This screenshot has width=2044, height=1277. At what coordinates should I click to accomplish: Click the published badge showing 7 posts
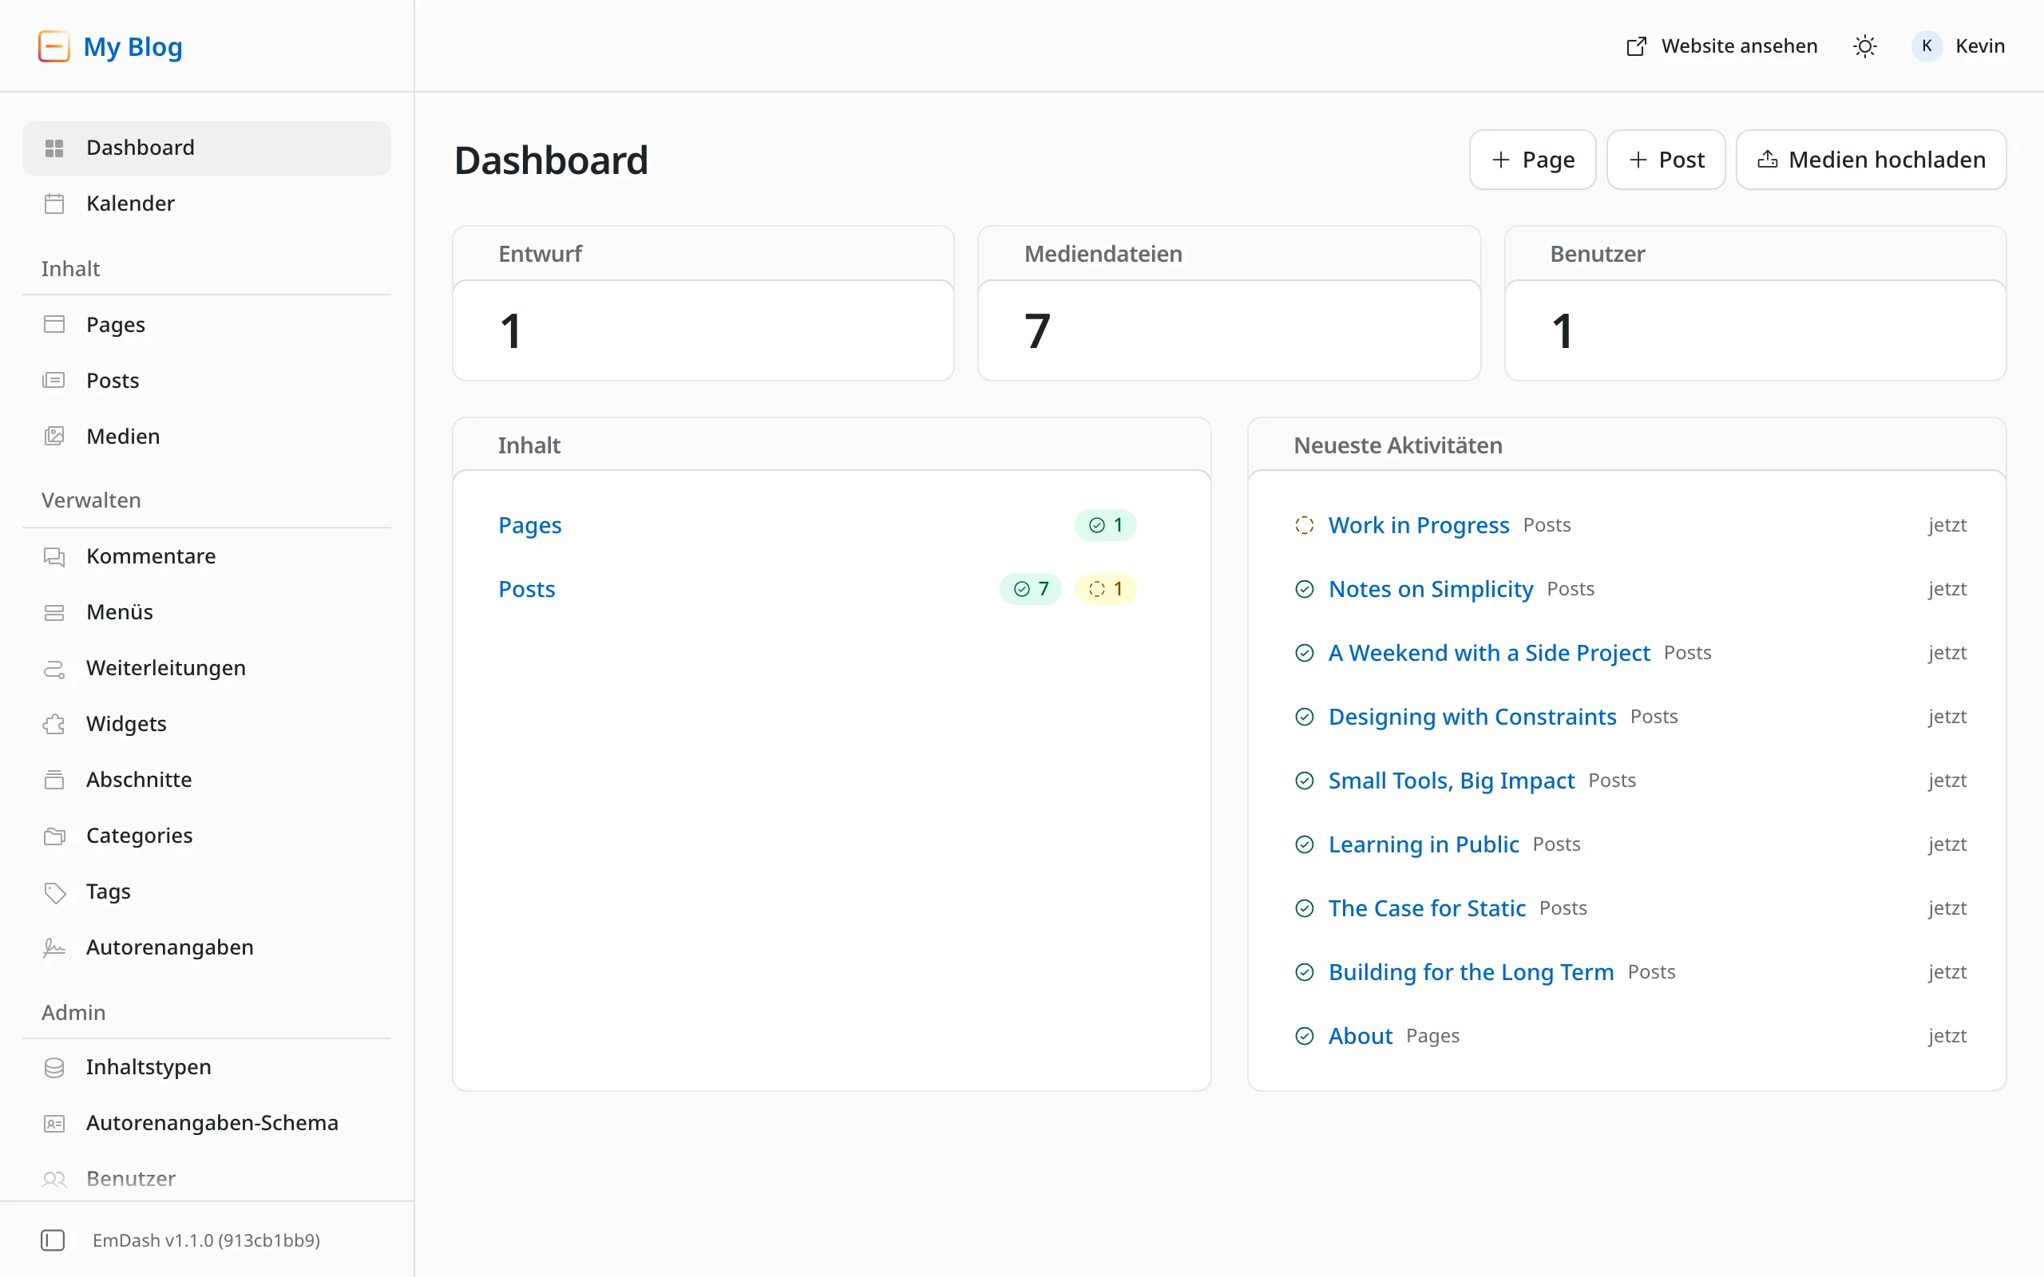point(1031,590)
